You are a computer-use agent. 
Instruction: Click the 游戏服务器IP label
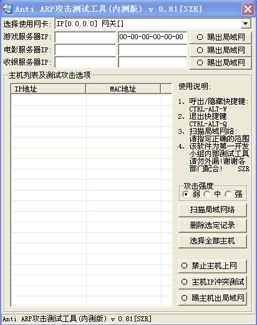[27, 37]
